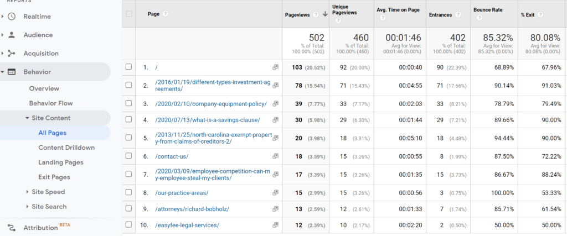Open what-is-a-savings-clause page external link icon
The image size is (567, 236).
pos(276,120)
